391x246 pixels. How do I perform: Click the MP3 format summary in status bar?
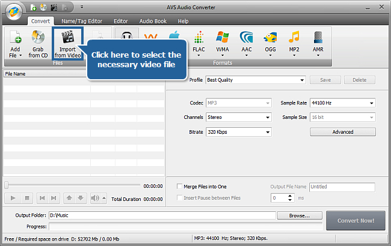230,238
